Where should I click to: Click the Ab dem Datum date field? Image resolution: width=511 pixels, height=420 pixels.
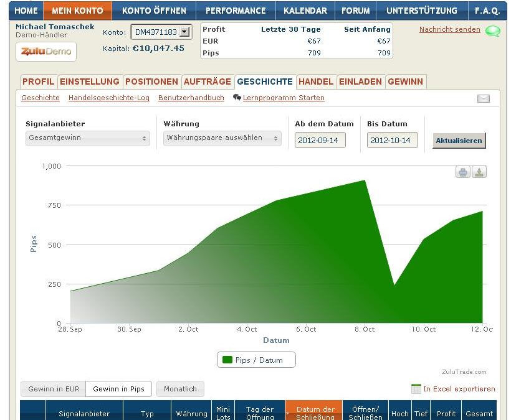pos(320,141)
